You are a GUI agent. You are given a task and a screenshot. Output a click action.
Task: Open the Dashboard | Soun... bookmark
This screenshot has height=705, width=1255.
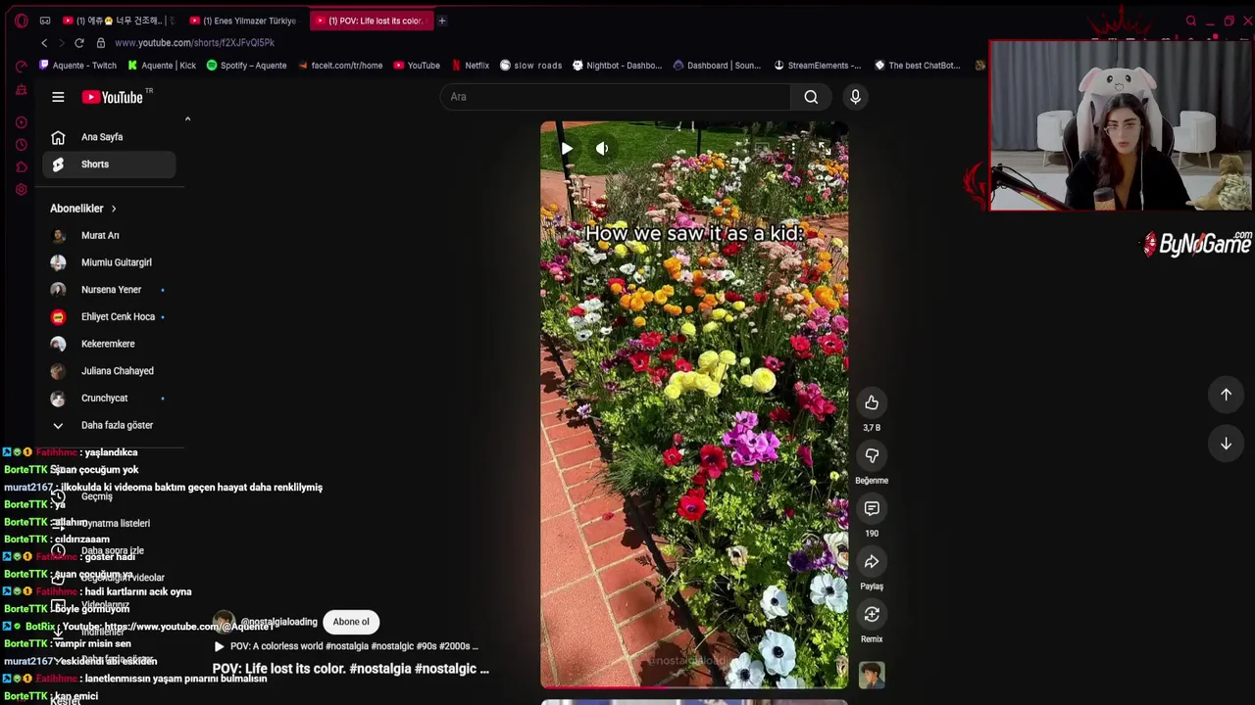click(x=717, y=66)
